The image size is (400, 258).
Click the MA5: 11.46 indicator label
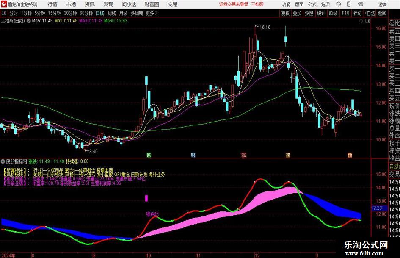tap(42, 21)
